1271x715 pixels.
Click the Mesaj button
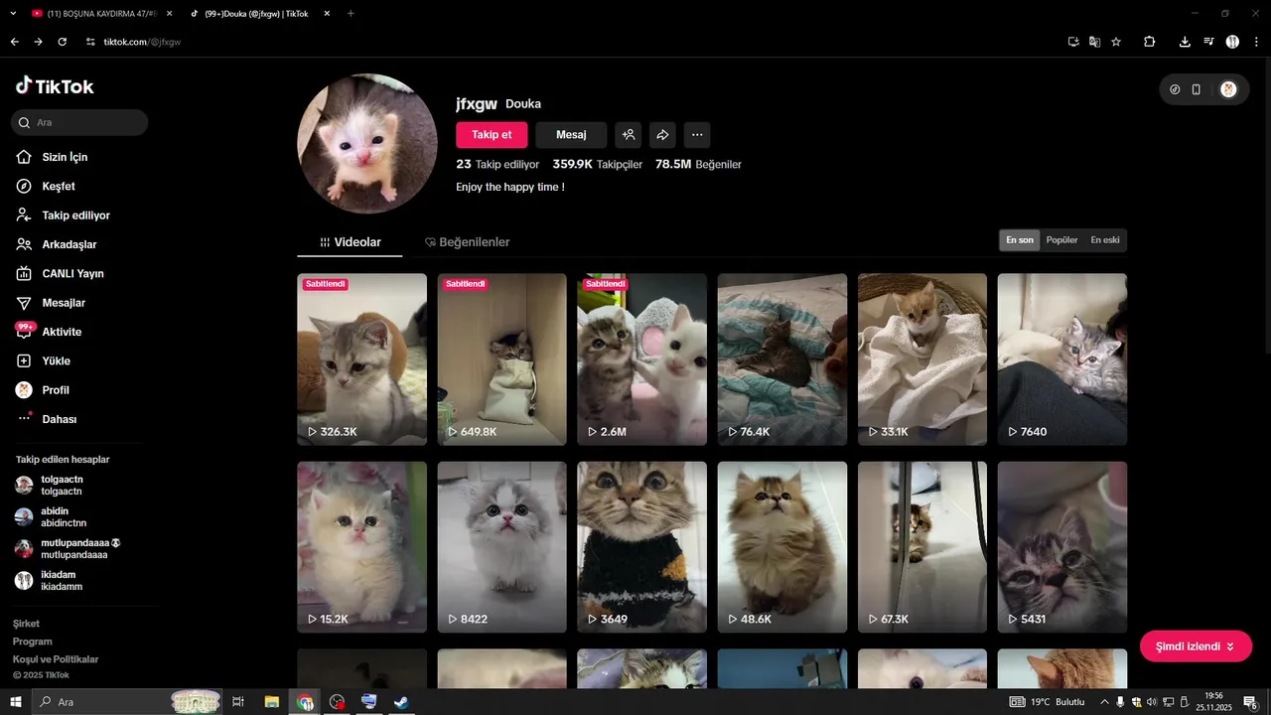pyautogui.click(x=571, y=135)
